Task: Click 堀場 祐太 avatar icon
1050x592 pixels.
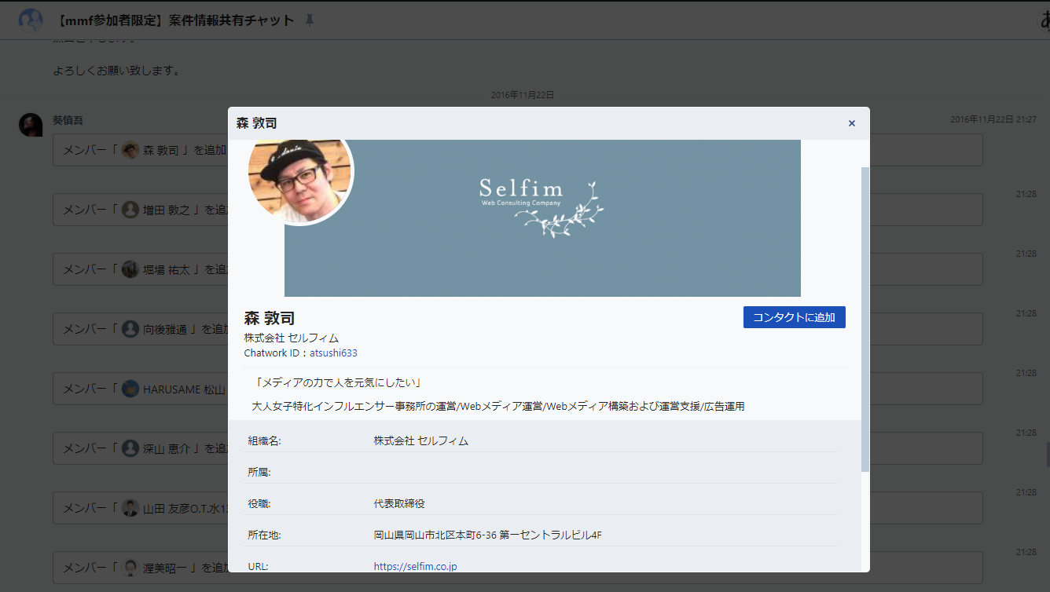Action: [130, 269]
